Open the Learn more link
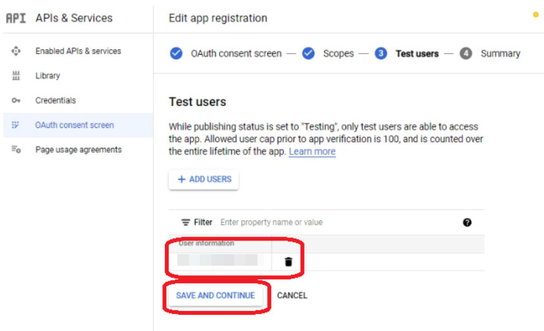This screenshot has width=544, height=331. 312,151
